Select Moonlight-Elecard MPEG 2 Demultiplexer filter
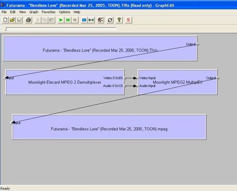This screenshot has width=237, height=191. [64, 82]
